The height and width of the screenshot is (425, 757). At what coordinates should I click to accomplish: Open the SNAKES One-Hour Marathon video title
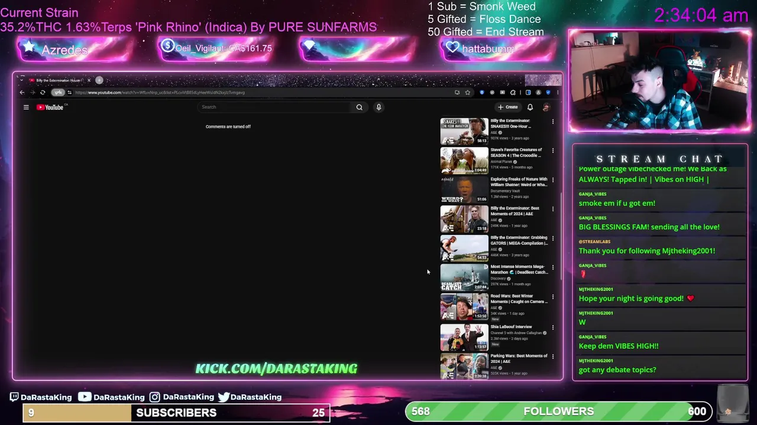point(510,123)
